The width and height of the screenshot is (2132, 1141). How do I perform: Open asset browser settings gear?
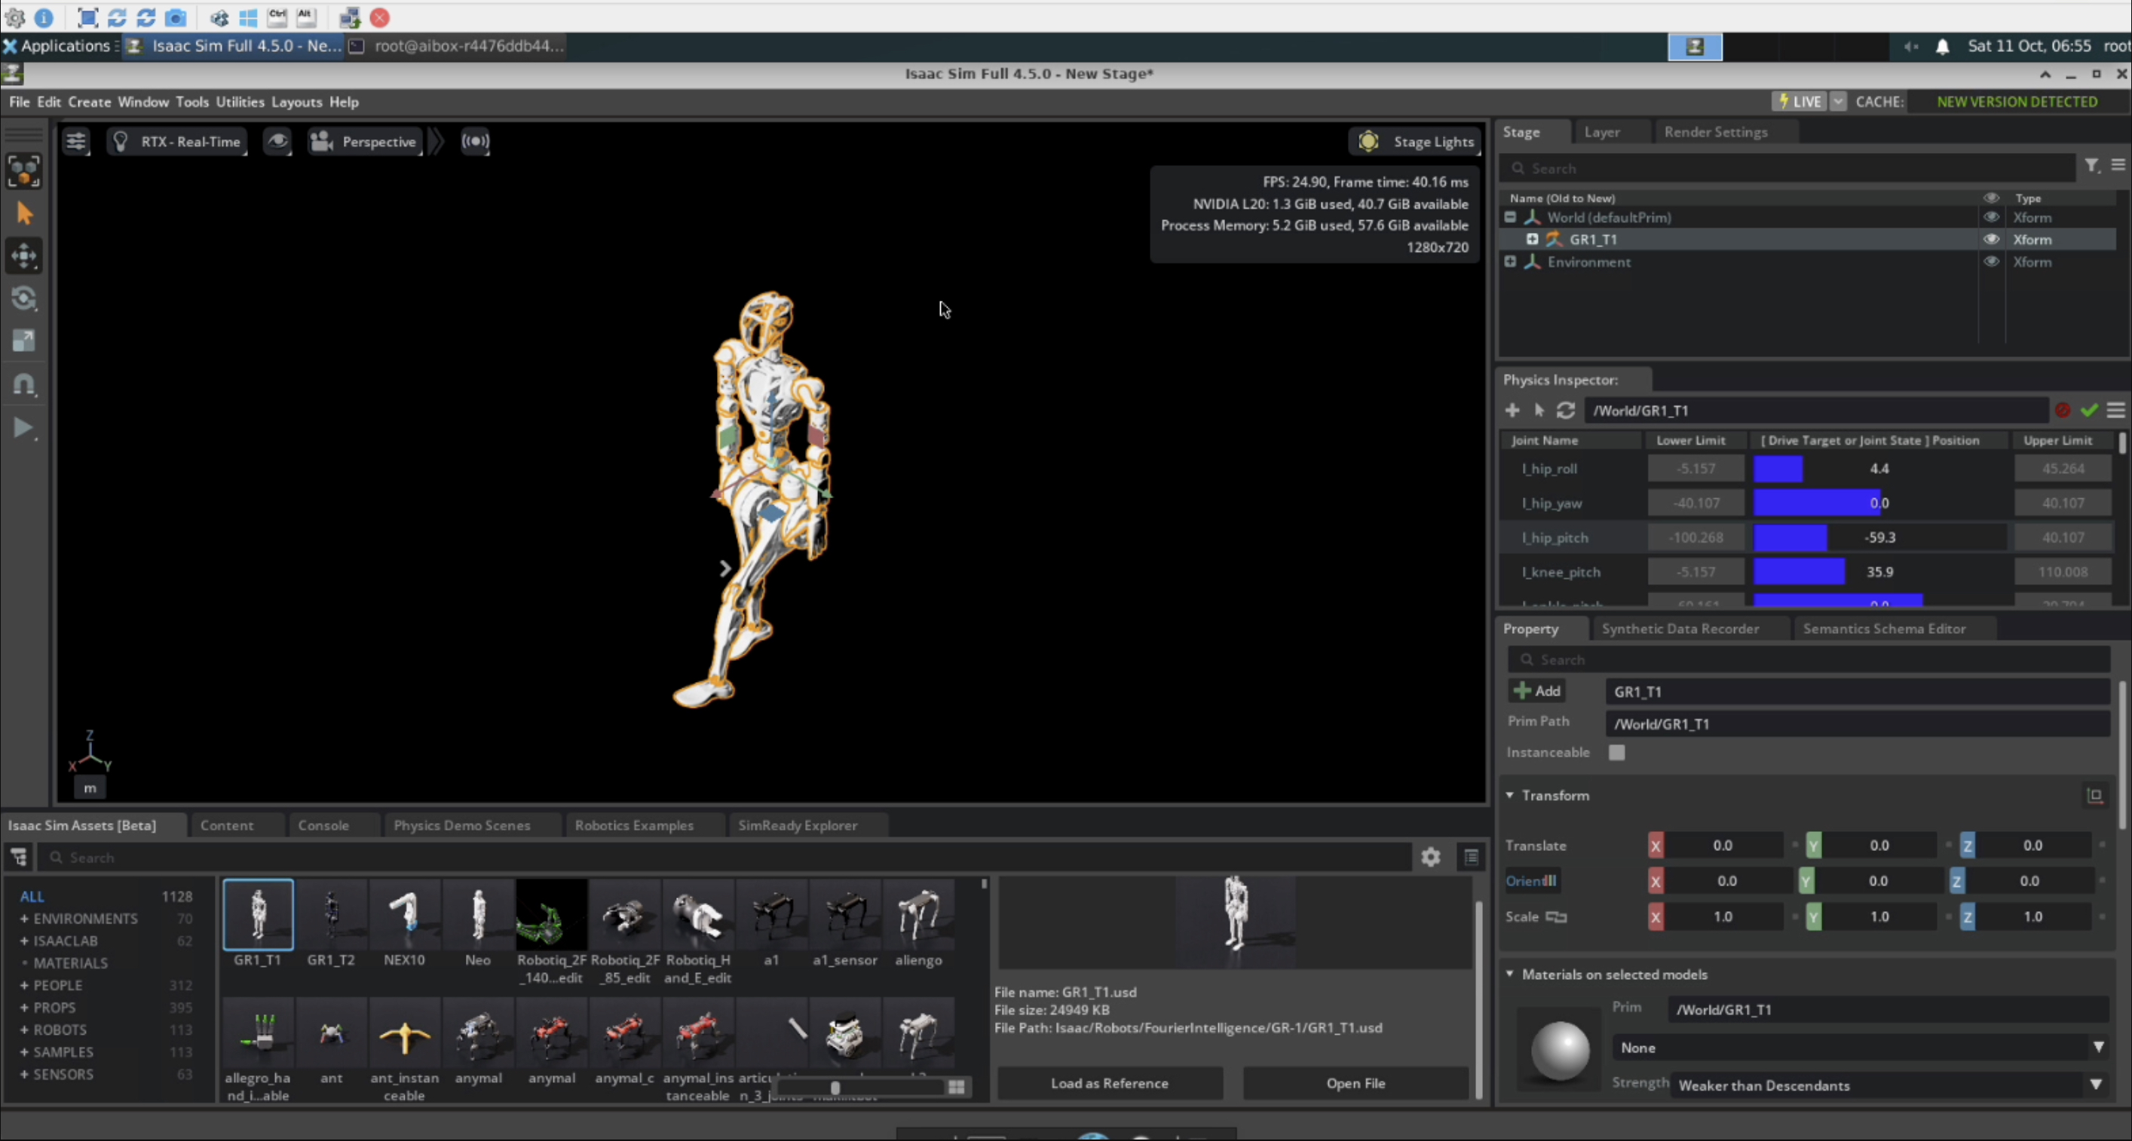[1430, 857]
